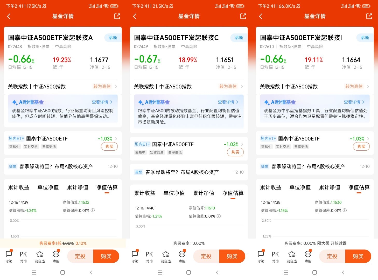Open PK 对比 for 联接C fund
Viewport: 378px width, 280px height.
[149, 256]
